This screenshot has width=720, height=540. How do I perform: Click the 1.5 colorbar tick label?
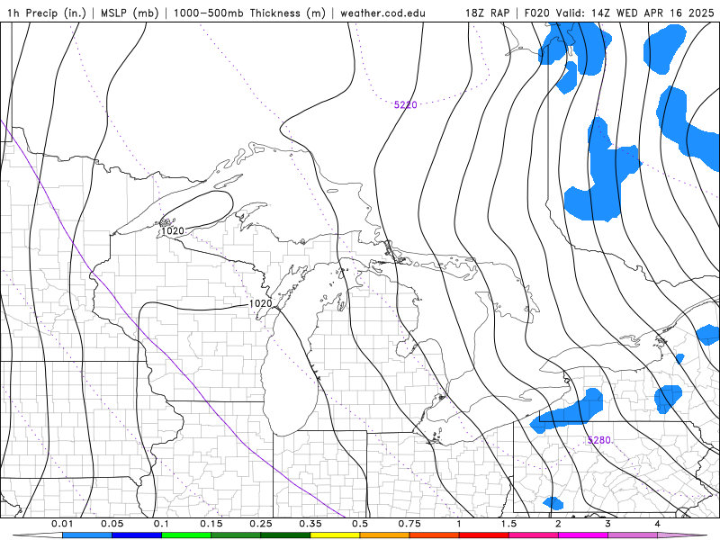pos(508,524)
